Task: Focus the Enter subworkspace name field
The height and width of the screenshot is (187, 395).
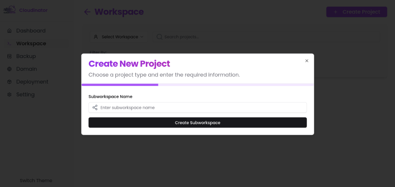Action: [197, 107]
